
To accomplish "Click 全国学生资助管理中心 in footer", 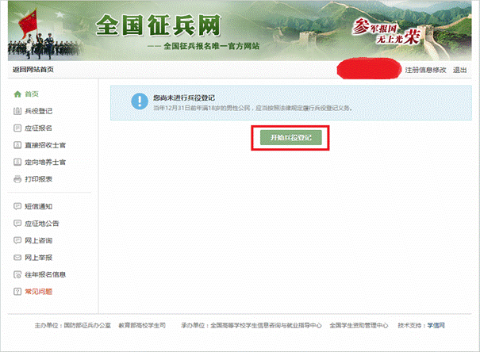I will pyautogui.click(x=361, y=326).
